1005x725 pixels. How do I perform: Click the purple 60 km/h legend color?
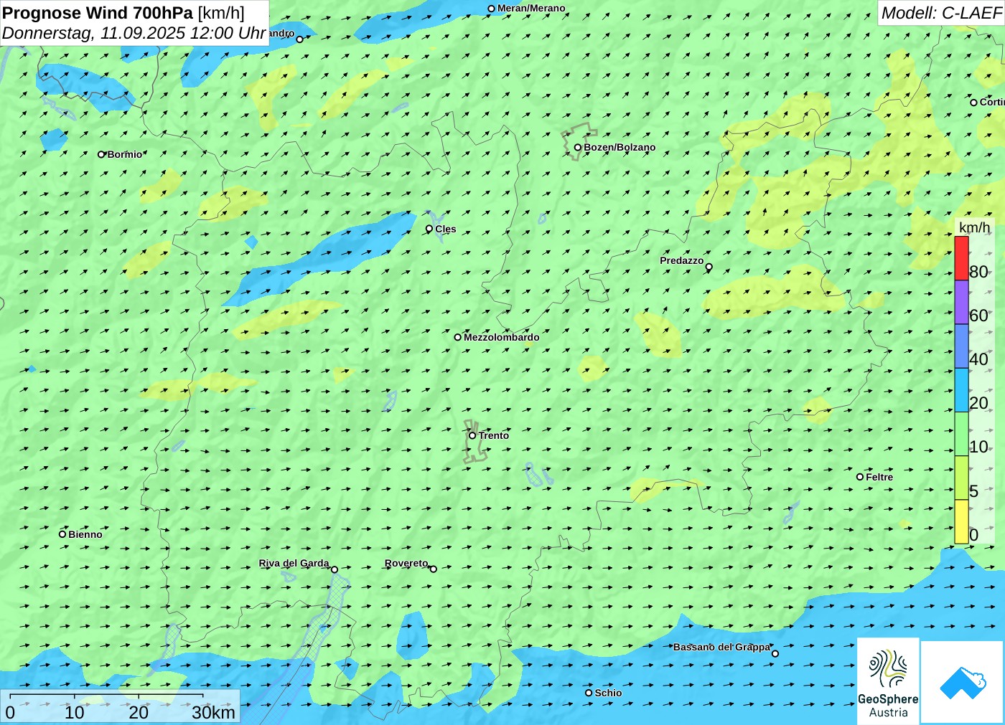coord(961,302)
